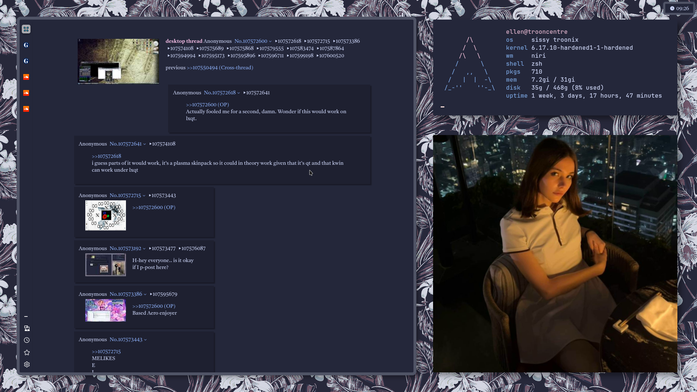Image resolution: width=697 pixels, height=392 pixels.
Task: Switch to the bottommost SoundCloud sidebar tab
Action: pos(26,109)
